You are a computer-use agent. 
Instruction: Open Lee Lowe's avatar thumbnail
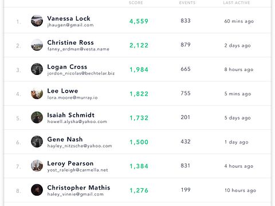tap(37, 93)
